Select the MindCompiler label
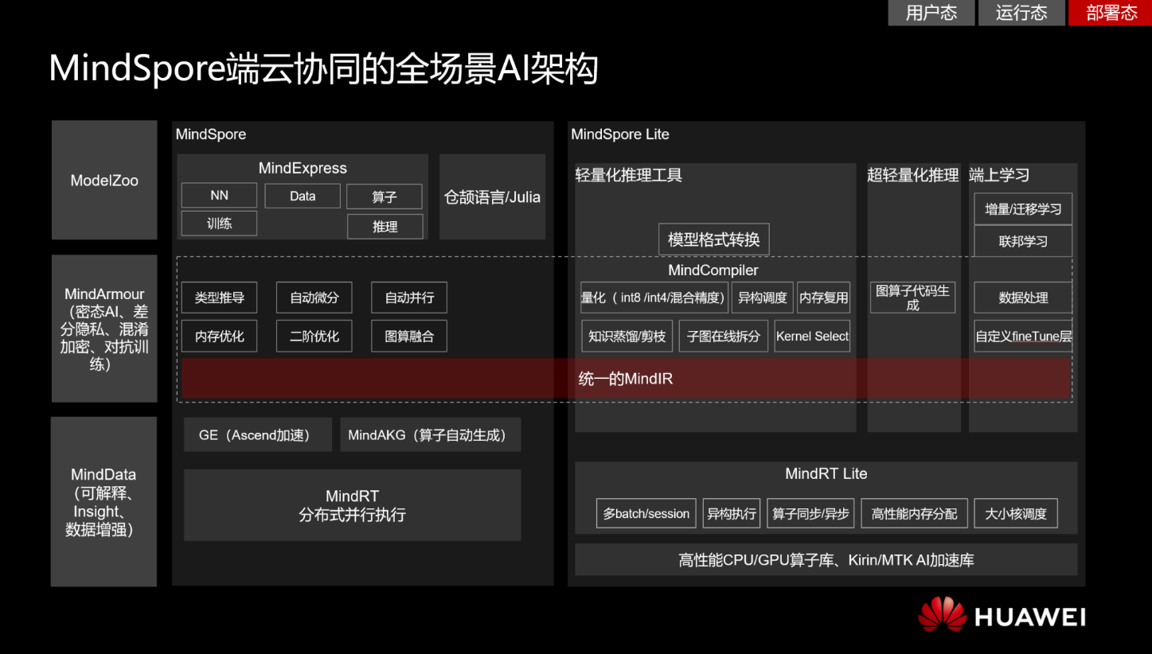The image size is (1152, 654). [713, 271]
